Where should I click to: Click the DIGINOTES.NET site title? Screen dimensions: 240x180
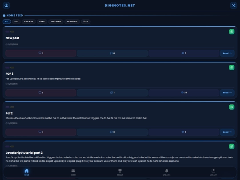pyautogui.click(x=120, y=5)
